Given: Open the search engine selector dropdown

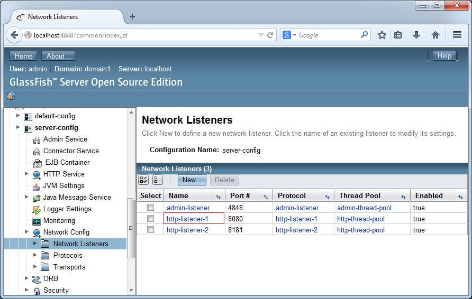Looking at the screenshot, I should tap(294, 35).
